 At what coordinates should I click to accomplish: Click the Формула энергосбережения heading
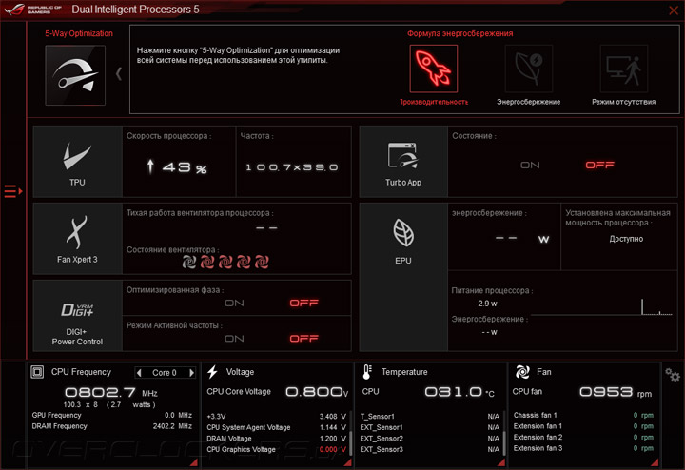tap(460, 33)
